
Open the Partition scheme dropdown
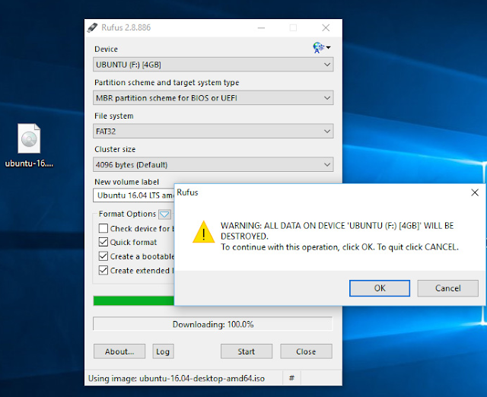(213, 98)
